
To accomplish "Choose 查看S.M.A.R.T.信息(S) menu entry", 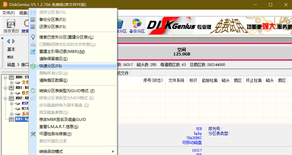I will coord(59,127).
